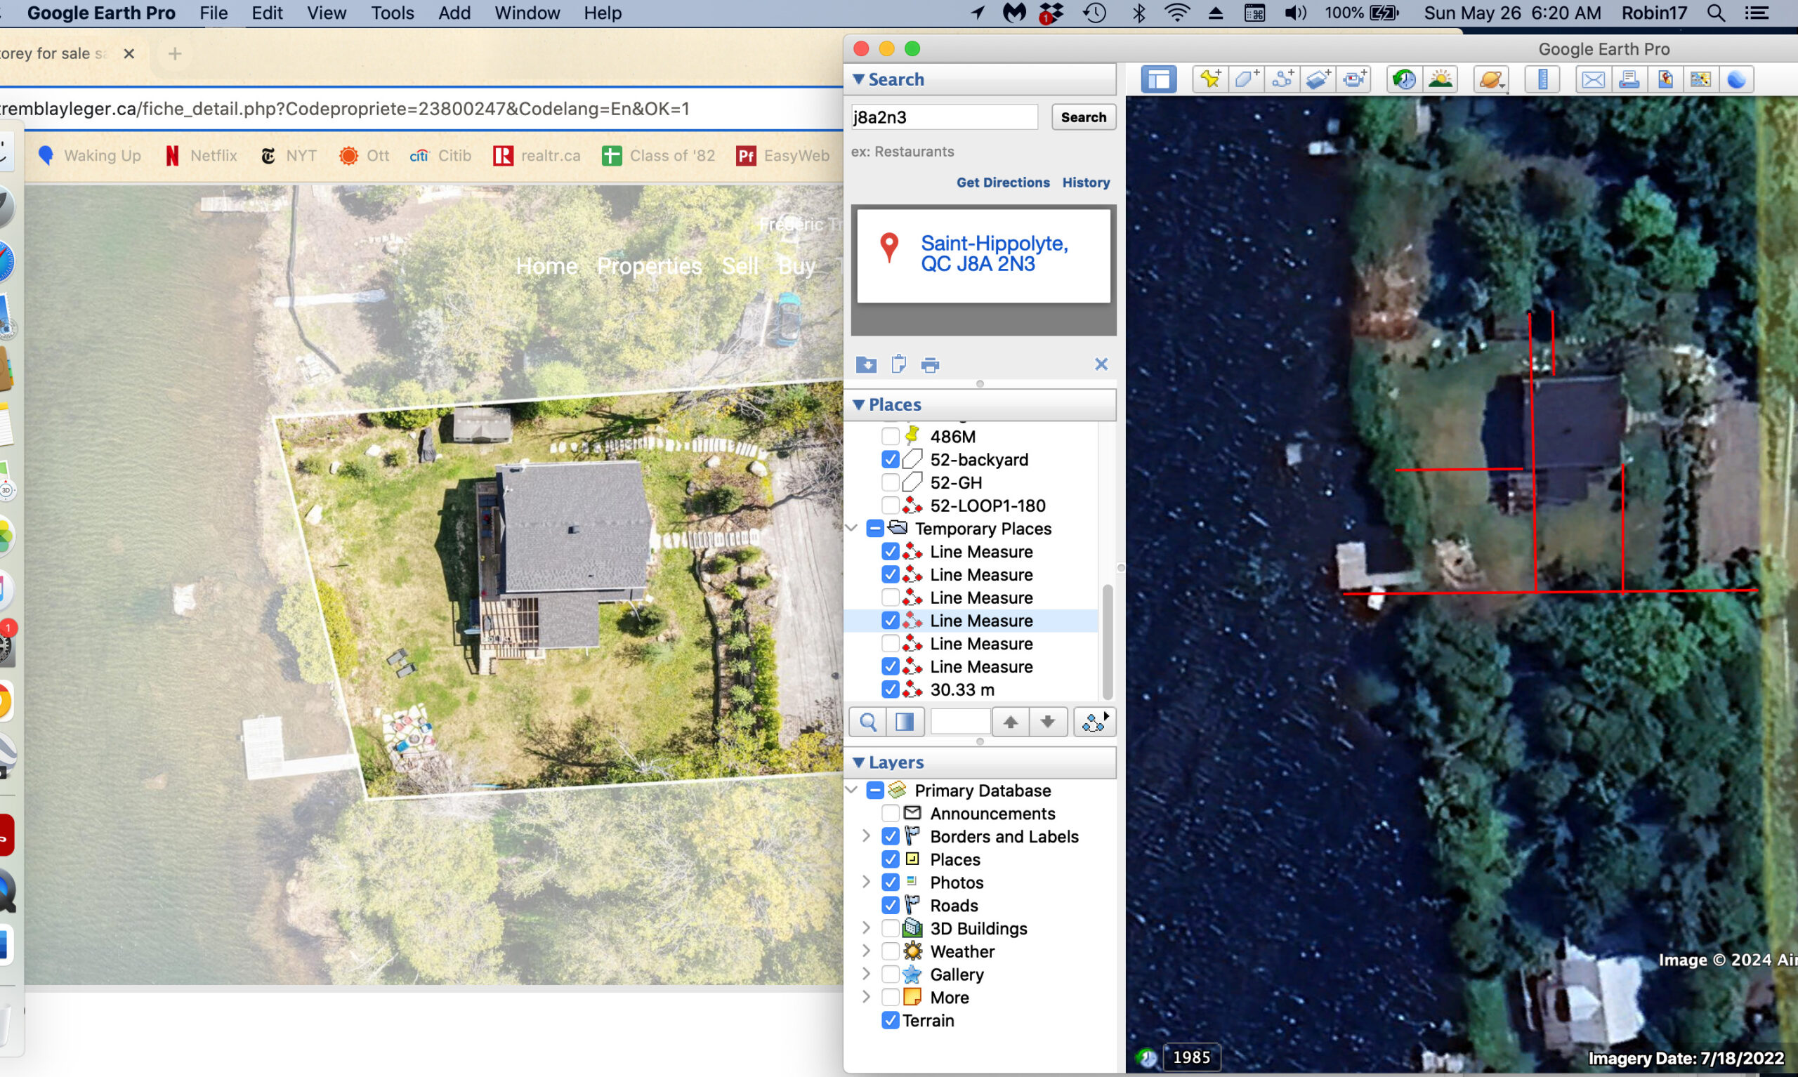
Task: Uncheck the 52-backyard place checkbox
Action: (890, 459)
